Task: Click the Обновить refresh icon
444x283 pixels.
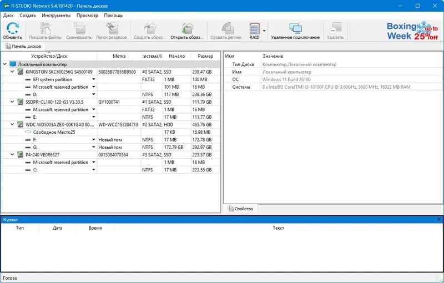Action: point(12,29)
